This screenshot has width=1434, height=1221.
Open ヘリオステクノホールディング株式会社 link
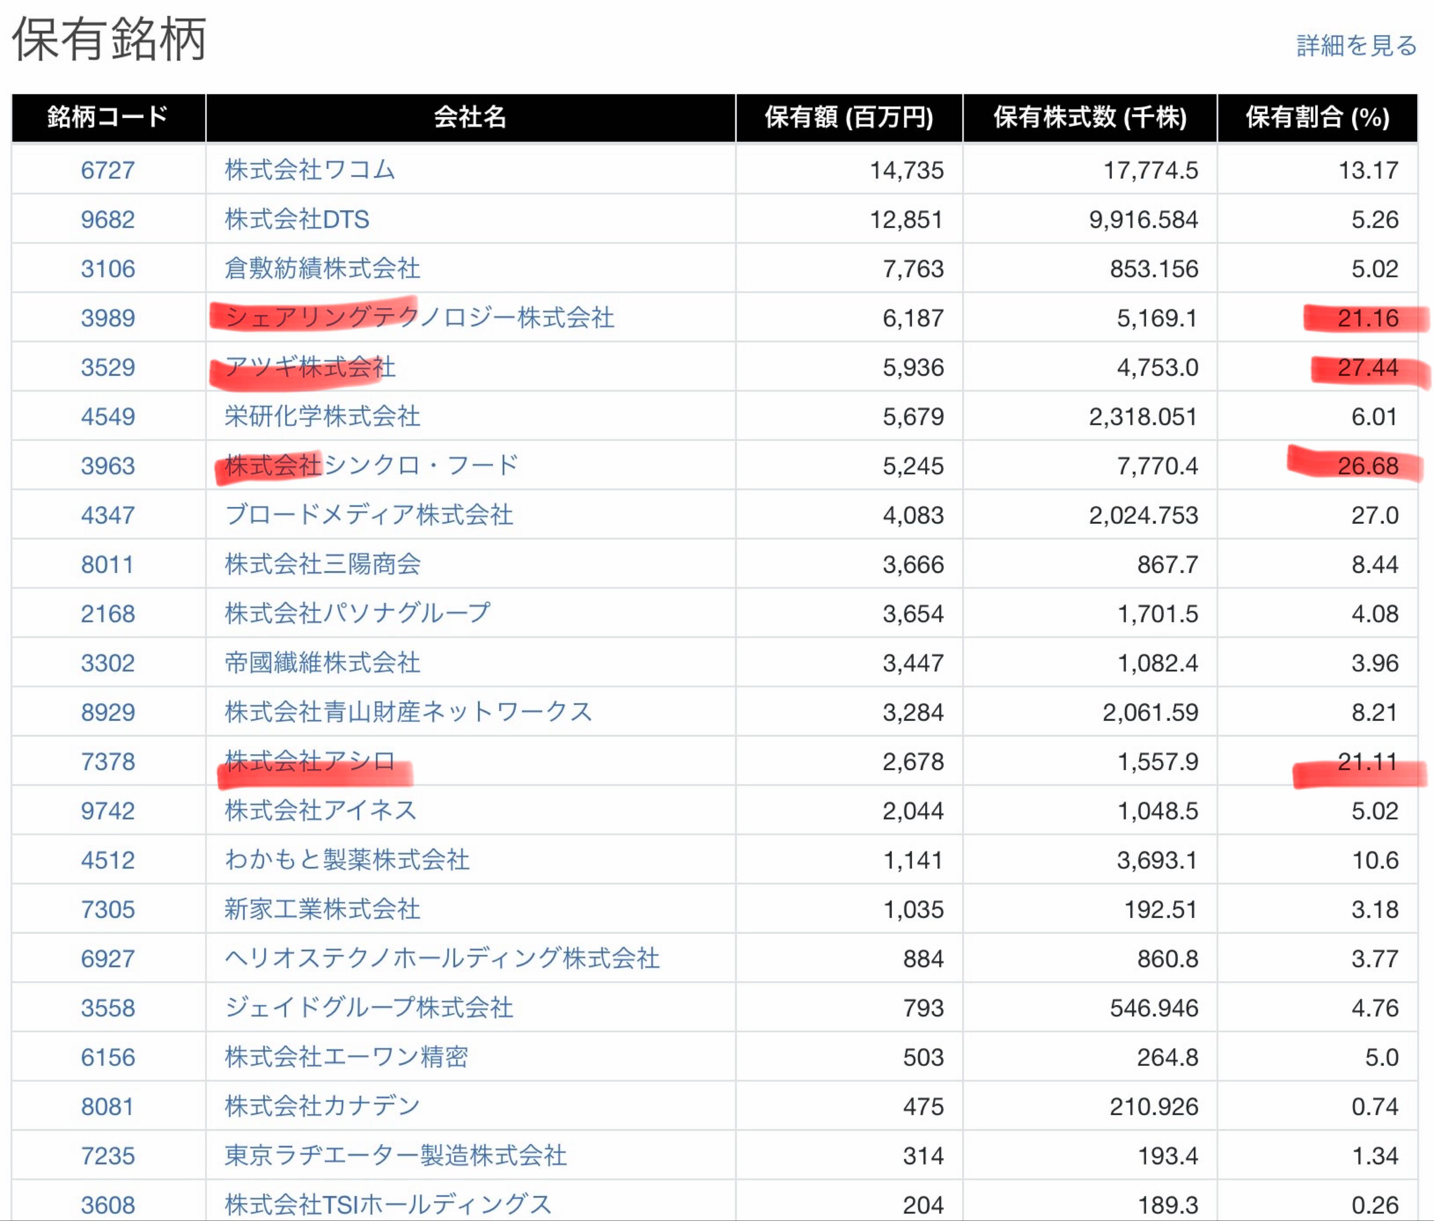[x=441, y=959]
